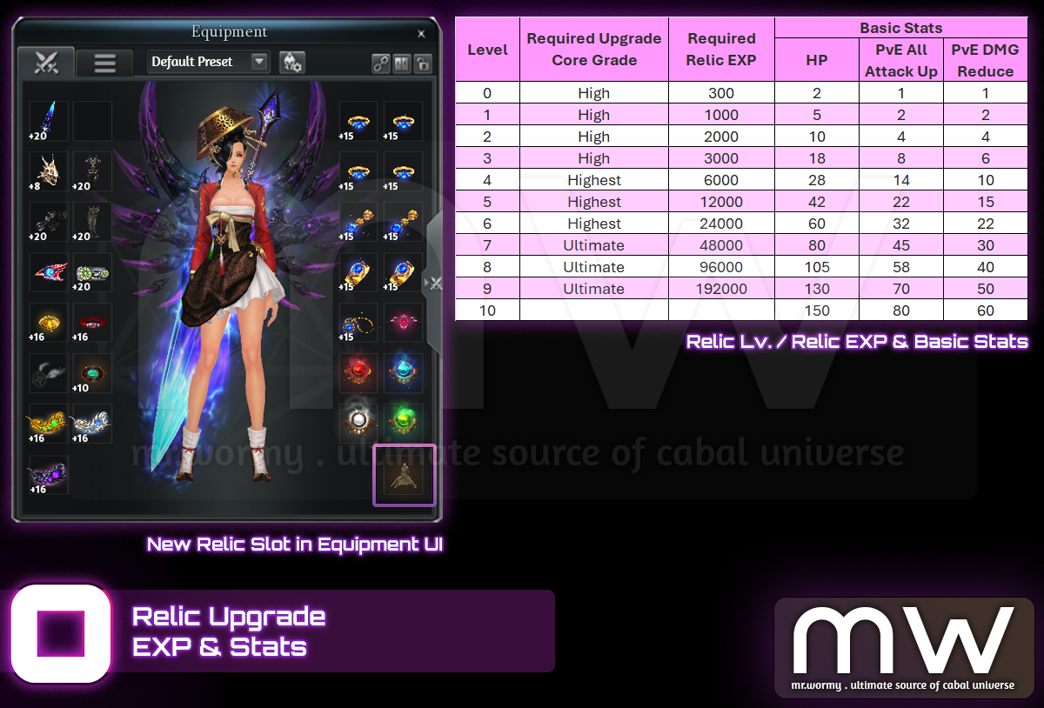The width and height of the screenshot is (1044, 708).
Task: Switch to the list view tab
Action: click(104, 63)
